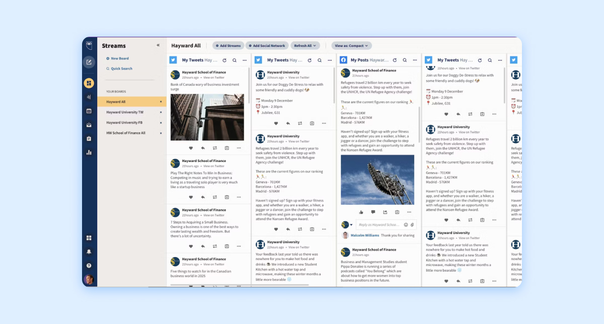
Task: Insert emoji in the Facebook reply box
Action: coord(406,225)
